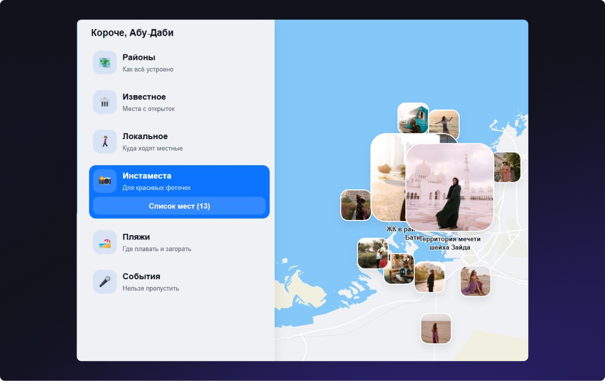Viewport: 605px width, 381px height.
Task: Select the woman in purple dress thumbnail
Action: tap(475, 281)
